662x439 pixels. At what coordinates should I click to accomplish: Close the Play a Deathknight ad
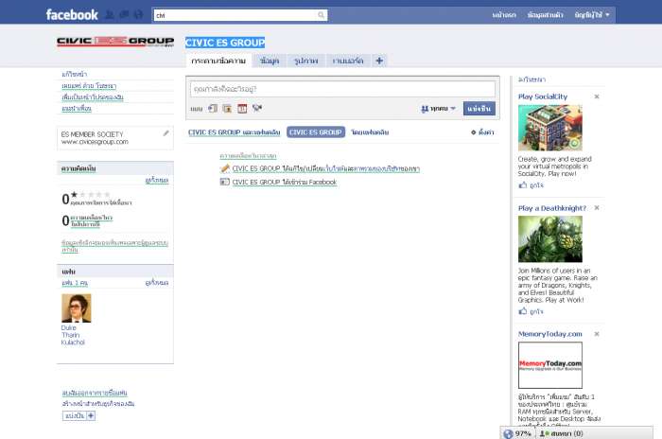click(597, 208)
